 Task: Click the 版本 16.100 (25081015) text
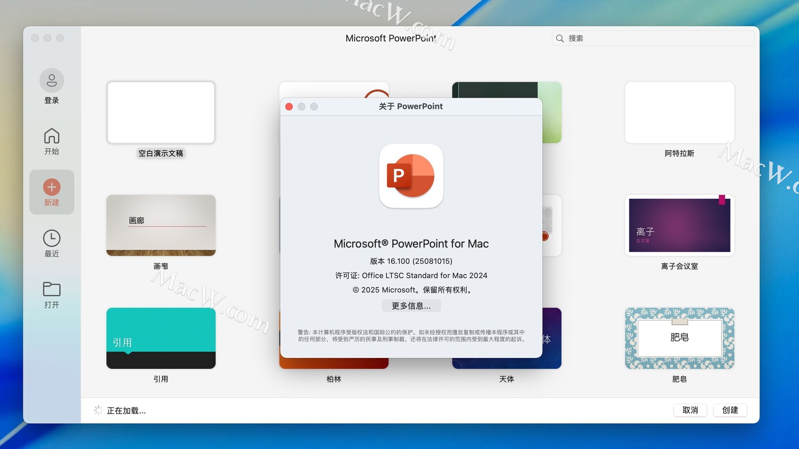tap(411, 261)
